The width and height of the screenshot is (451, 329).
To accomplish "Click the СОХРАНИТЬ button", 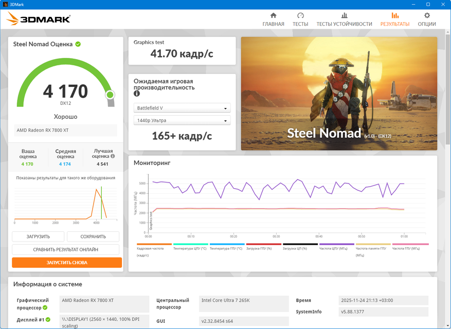I will click(93, 237).
